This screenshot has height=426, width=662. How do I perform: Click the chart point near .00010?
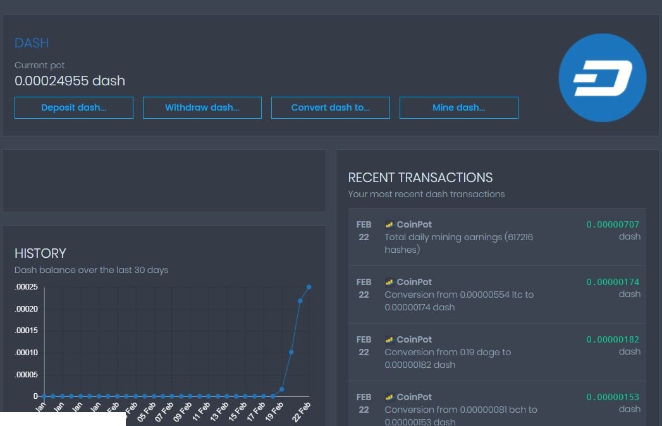point(291,352)
